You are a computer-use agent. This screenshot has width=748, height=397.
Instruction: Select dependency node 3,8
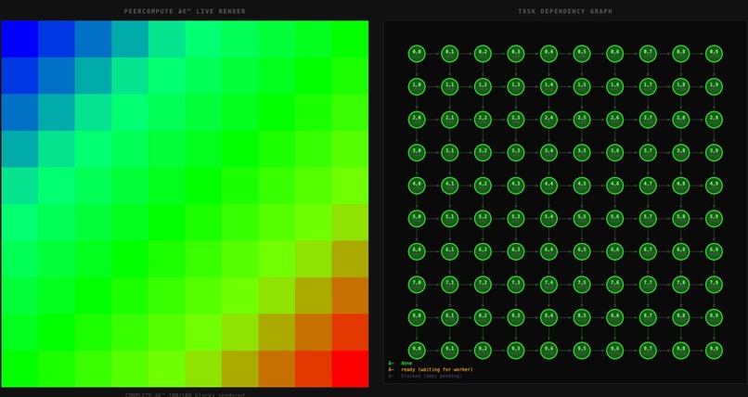pyautogui.click(x=681, y=152)
